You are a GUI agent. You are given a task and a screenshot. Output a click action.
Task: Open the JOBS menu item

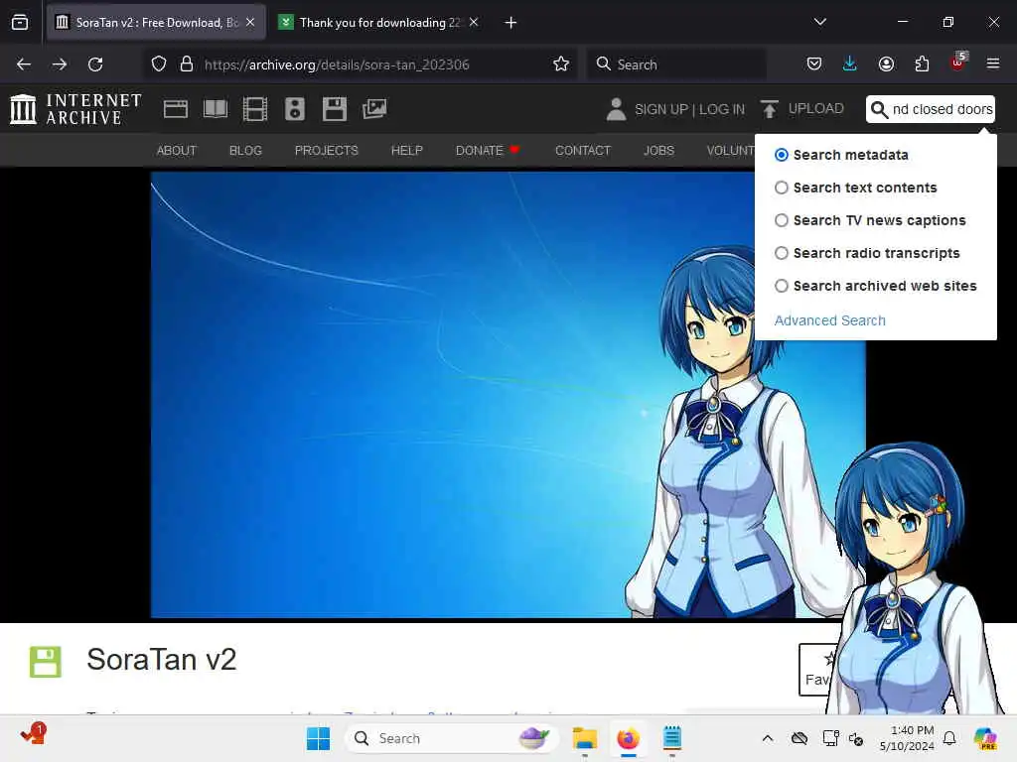pos(659,151)
